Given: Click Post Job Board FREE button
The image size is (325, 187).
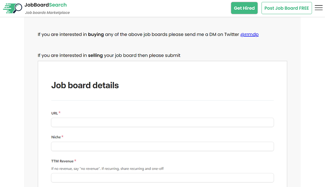Looking at the screenshot, I should pyautogui.click(x=286, y=8).
